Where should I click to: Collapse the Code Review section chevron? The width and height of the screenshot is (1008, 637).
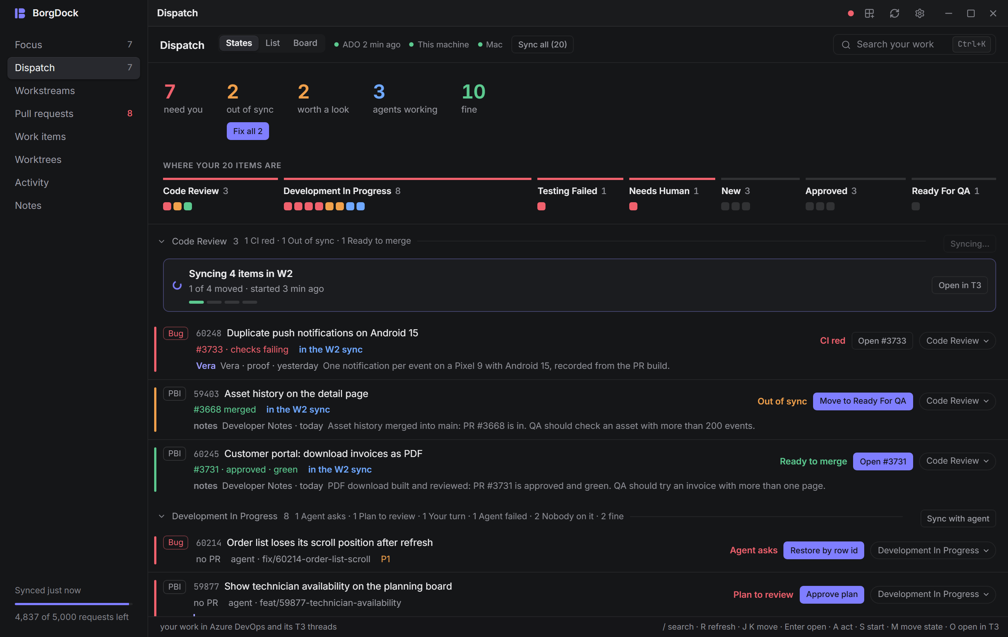click(162, 241)
